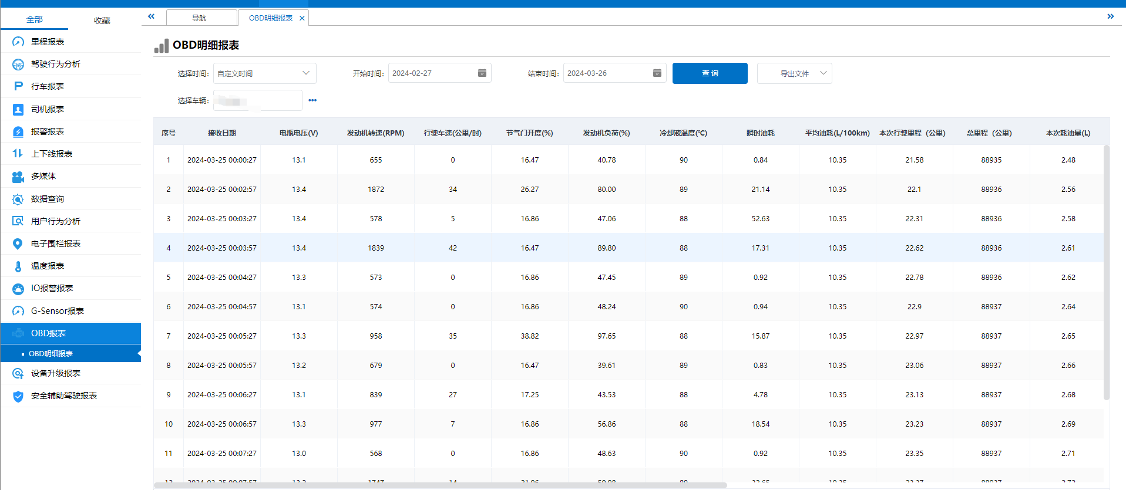This screenshot has width=1126, height=490.
Task: Open 司机报表 driver icon
Action: coord(18,109)
